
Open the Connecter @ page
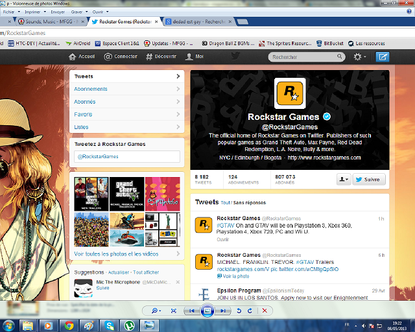tap(121, 56)
